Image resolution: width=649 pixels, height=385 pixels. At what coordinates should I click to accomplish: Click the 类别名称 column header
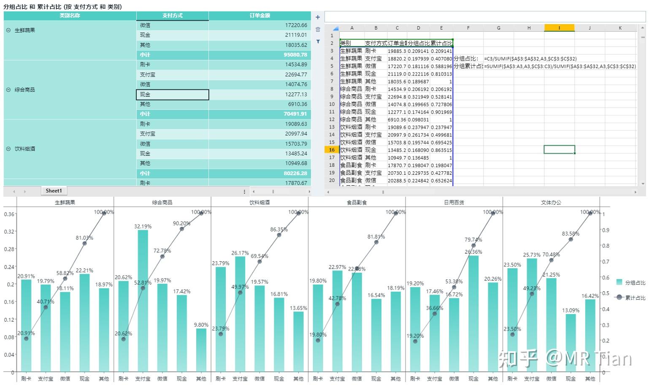pos(70,16)
